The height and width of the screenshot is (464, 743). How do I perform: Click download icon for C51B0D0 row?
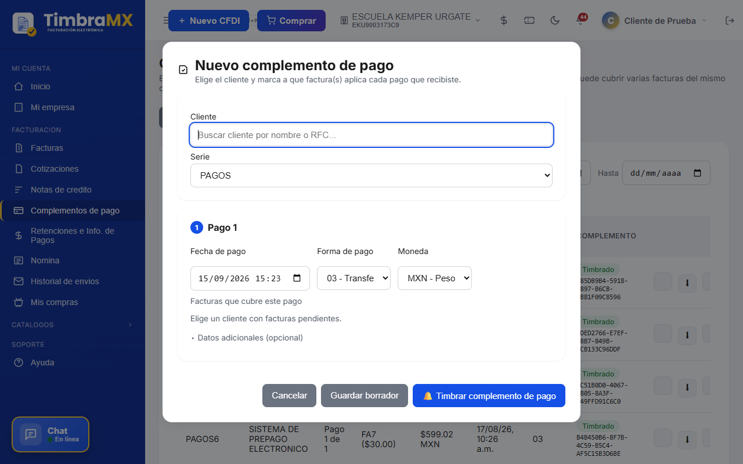pos(687,388)
